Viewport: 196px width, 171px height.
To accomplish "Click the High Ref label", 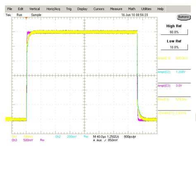I will [174, 26].
